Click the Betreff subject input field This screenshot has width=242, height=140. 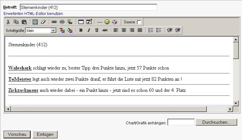point(88,7)
